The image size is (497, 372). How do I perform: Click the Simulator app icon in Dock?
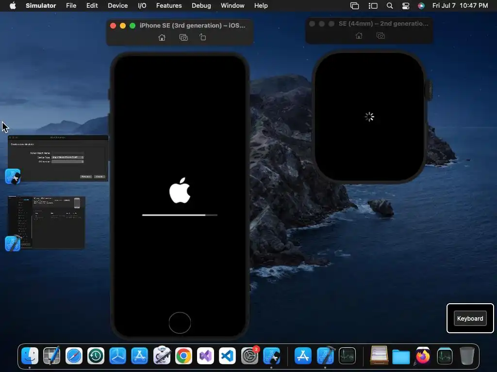coord(271,356)
